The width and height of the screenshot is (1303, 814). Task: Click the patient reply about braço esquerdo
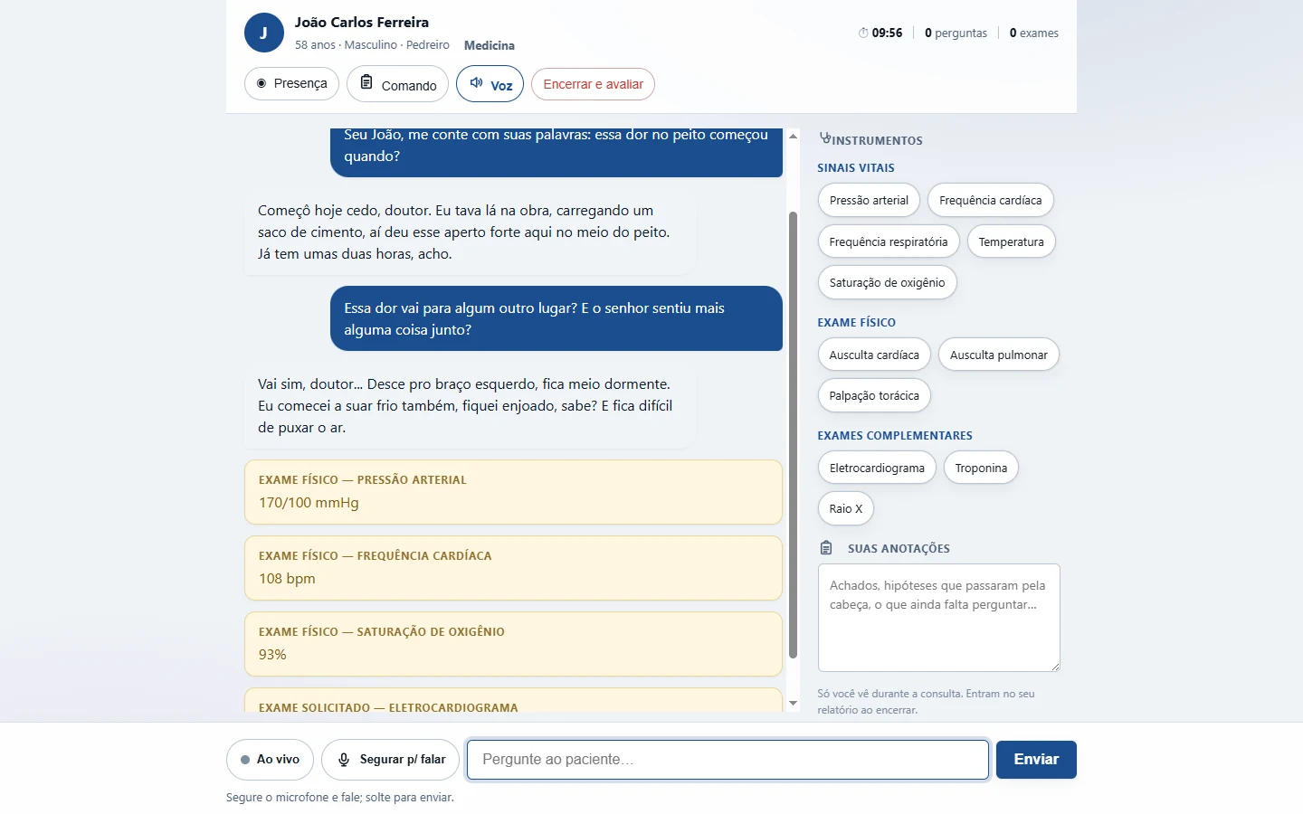470,405
